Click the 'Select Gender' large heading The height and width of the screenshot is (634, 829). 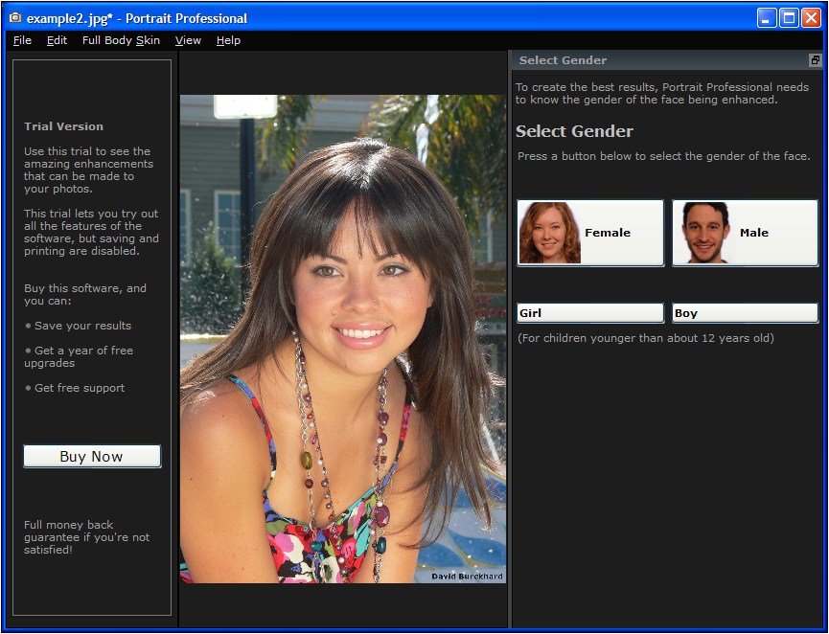574,131
